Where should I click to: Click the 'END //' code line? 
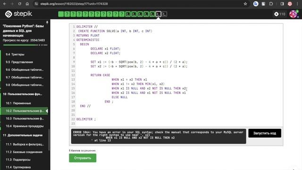point(85,106)
